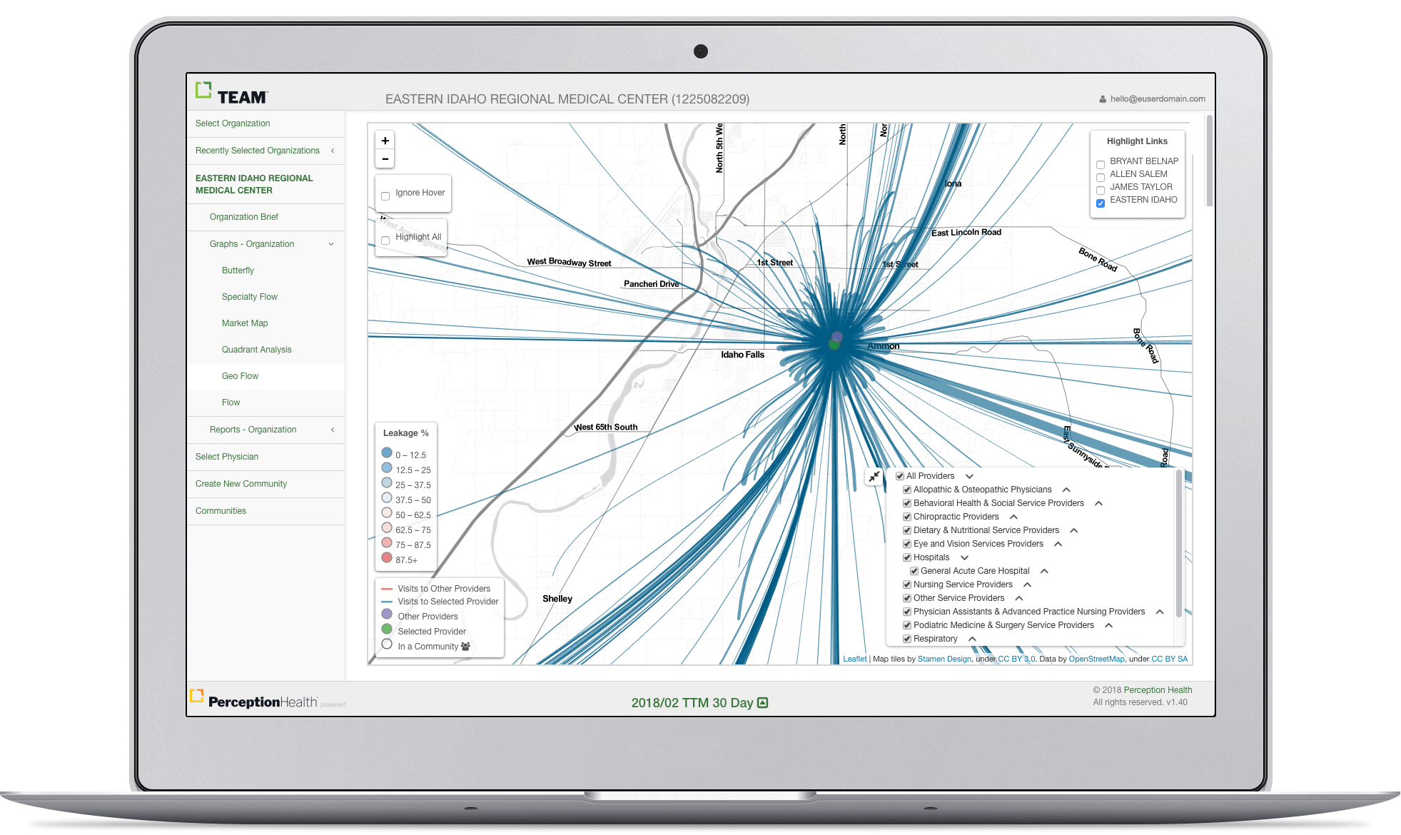Click the page vertical scrollbar
This screenshot has height=835, width=1401.
tap(1209, 161)
